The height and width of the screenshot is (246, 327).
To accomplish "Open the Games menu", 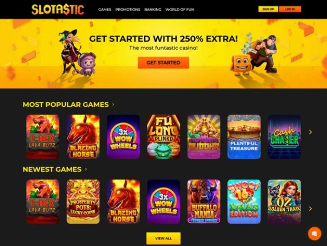I will click(x=105, y=10).
